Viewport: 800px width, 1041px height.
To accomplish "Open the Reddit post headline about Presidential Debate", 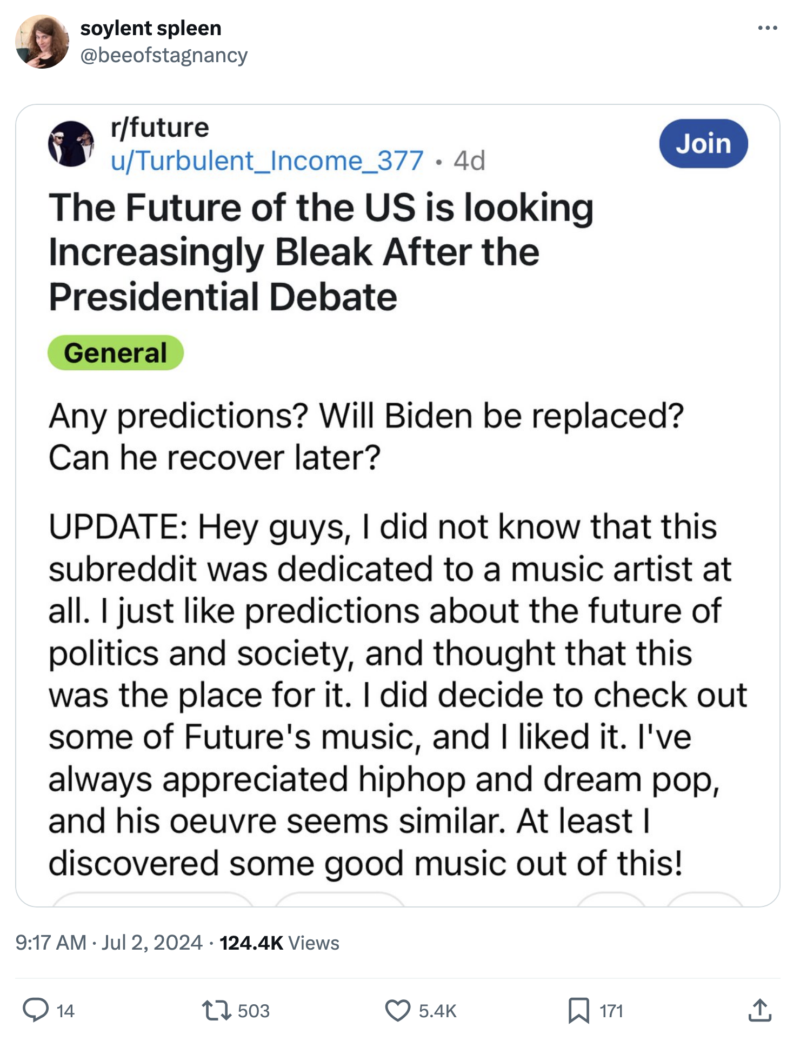I will (321, 252).
